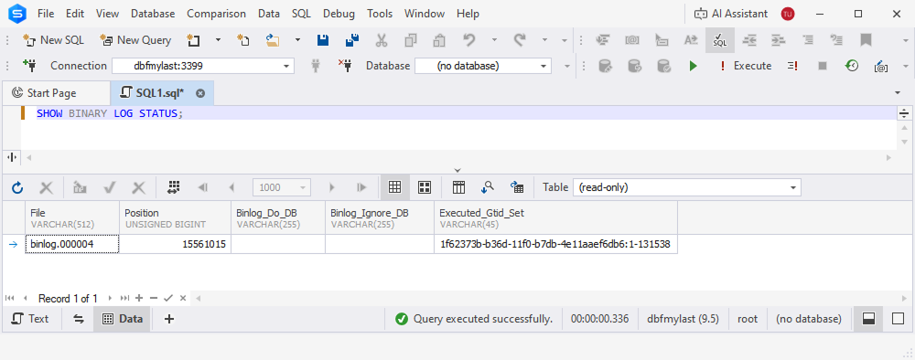The height and width of the screenshot is (360, 915).
Task: Select the Executed_Gtid_Set value cell
Action: point(555,245)
